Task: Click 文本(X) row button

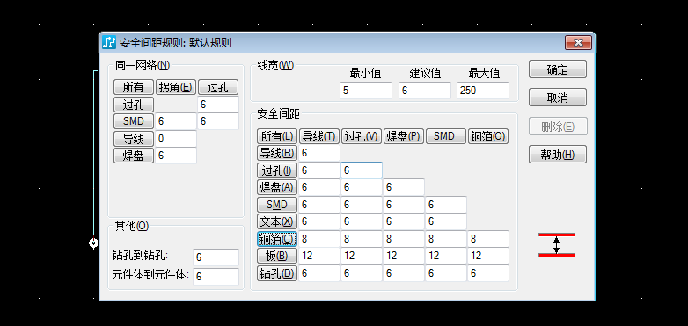Action: click(277, 221)
